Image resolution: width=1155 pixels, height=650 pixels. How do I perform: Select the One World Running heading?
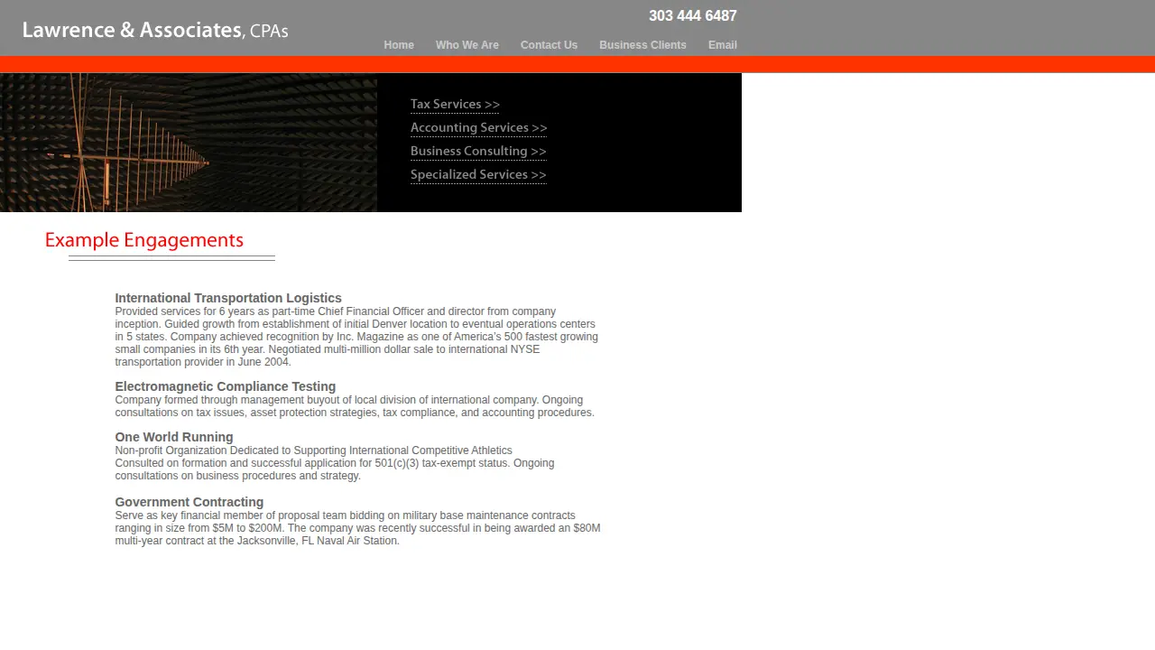[173, 437]
